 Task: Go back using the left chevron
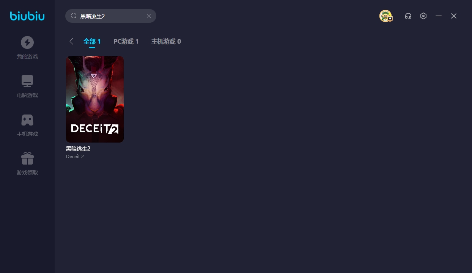point(71,41)
